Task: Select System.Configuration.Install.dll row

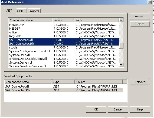Action: (x=64, y=51)
